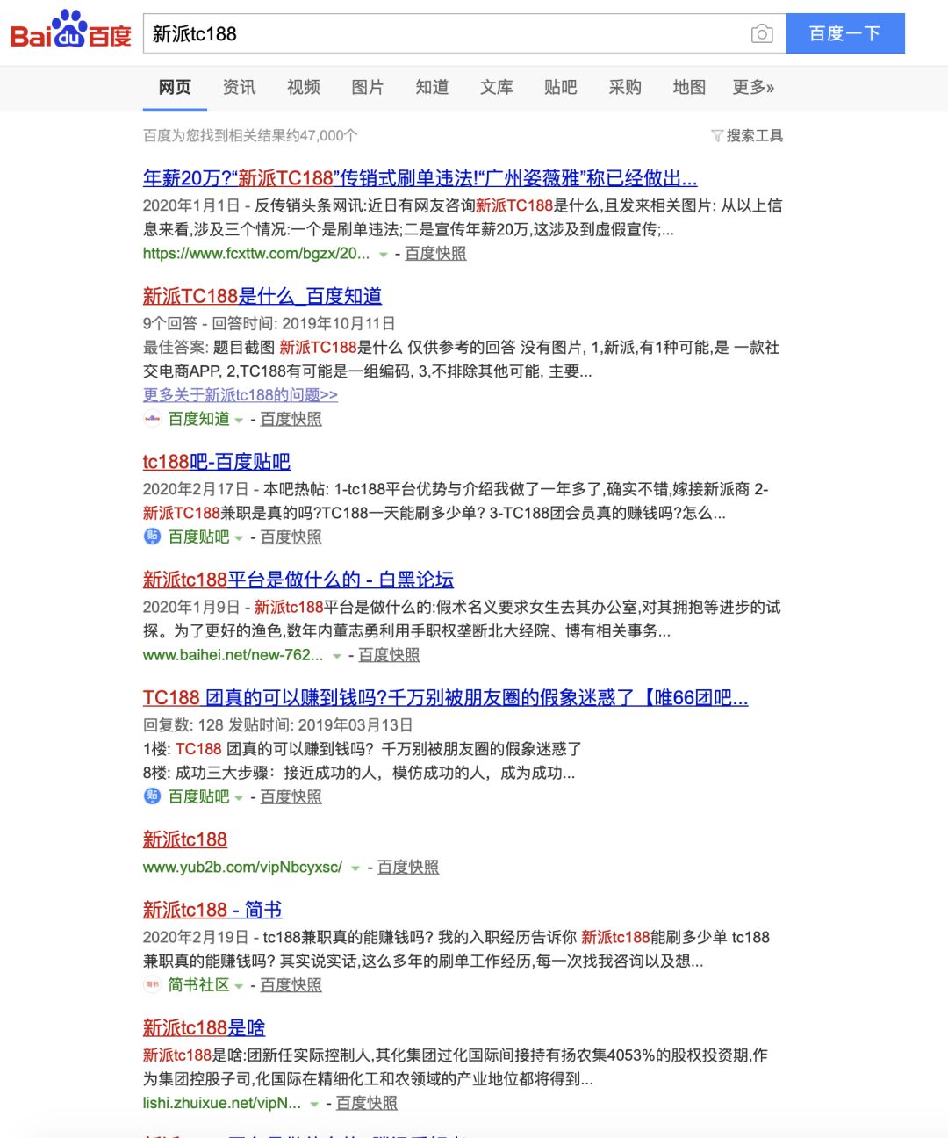
Task: Select the 网页 tab
Action: [175, 87]
